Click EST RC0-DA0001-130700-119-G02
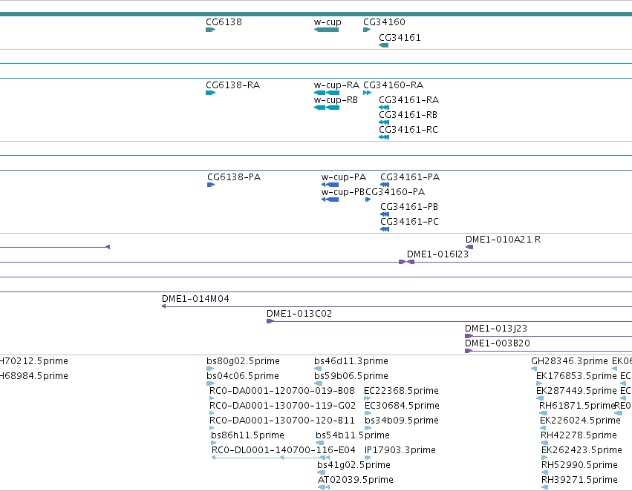This screenshot has height=491, width=632. coord(282,406)
